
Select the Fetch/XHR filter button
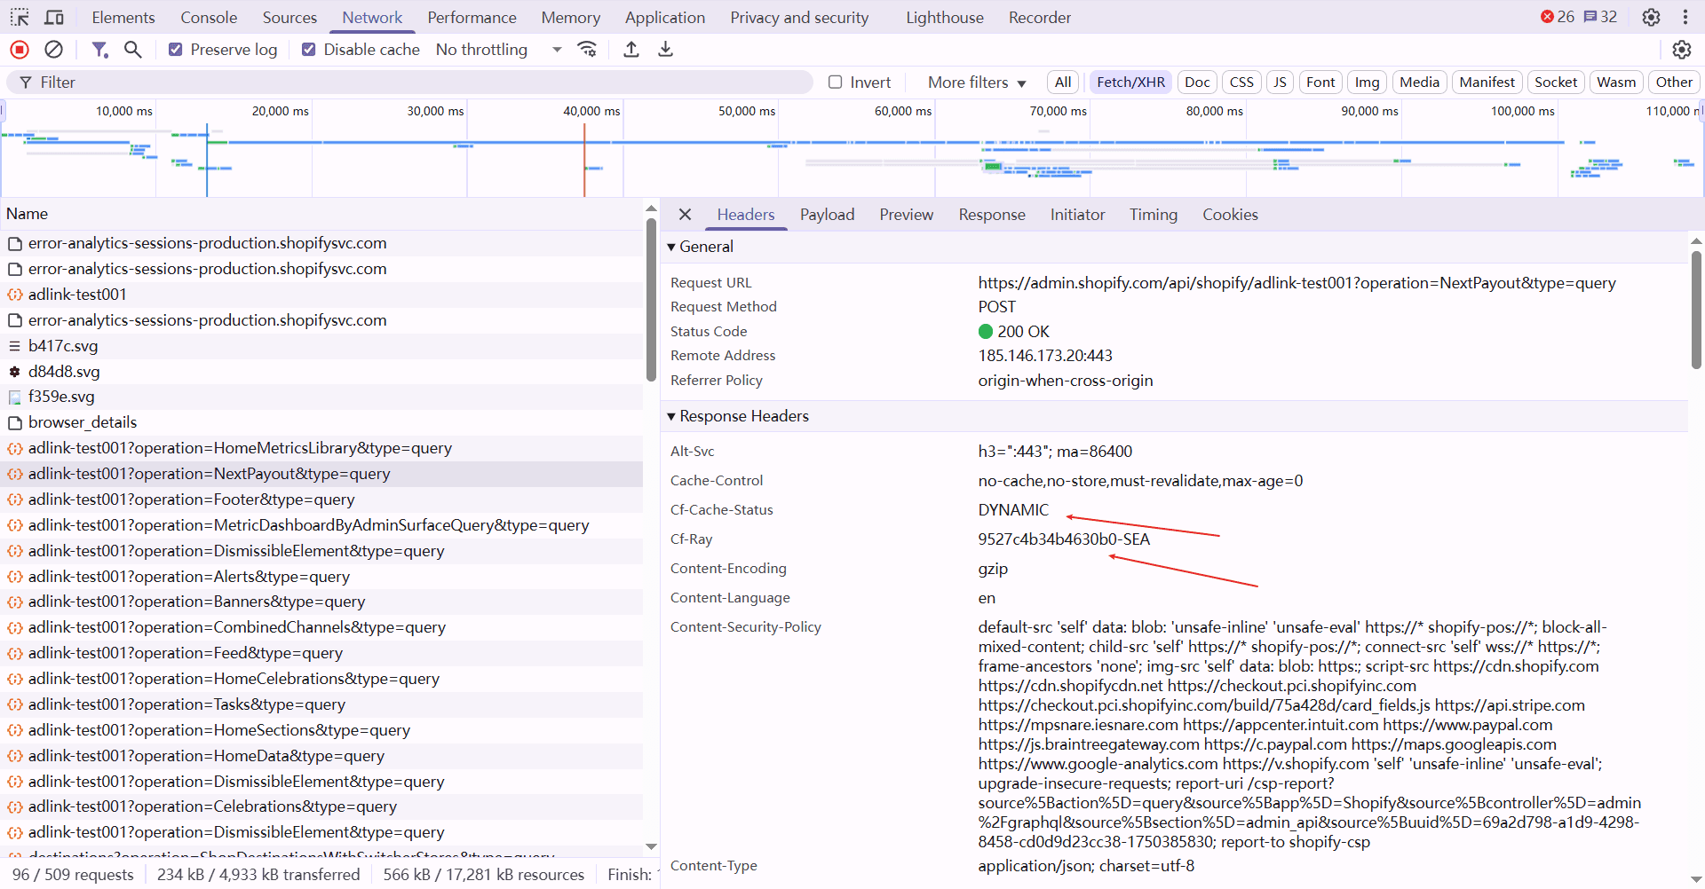coord(1130,83)
